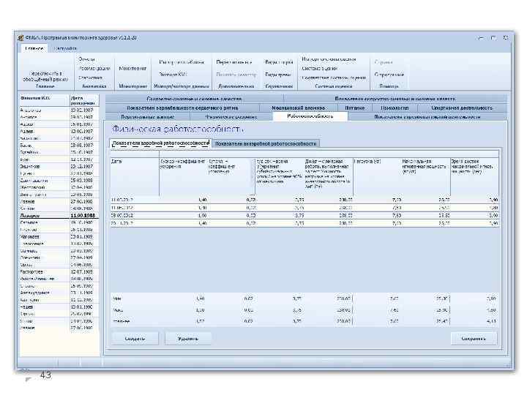Click the Дата column header in results table
The width and height of the screenshot is (527, 395).
coord(135,177)
